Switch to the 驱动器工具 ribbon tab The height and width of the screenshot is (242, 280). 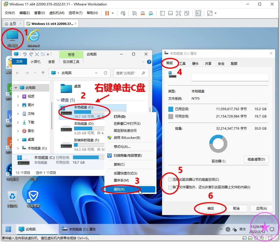[71, 62]
